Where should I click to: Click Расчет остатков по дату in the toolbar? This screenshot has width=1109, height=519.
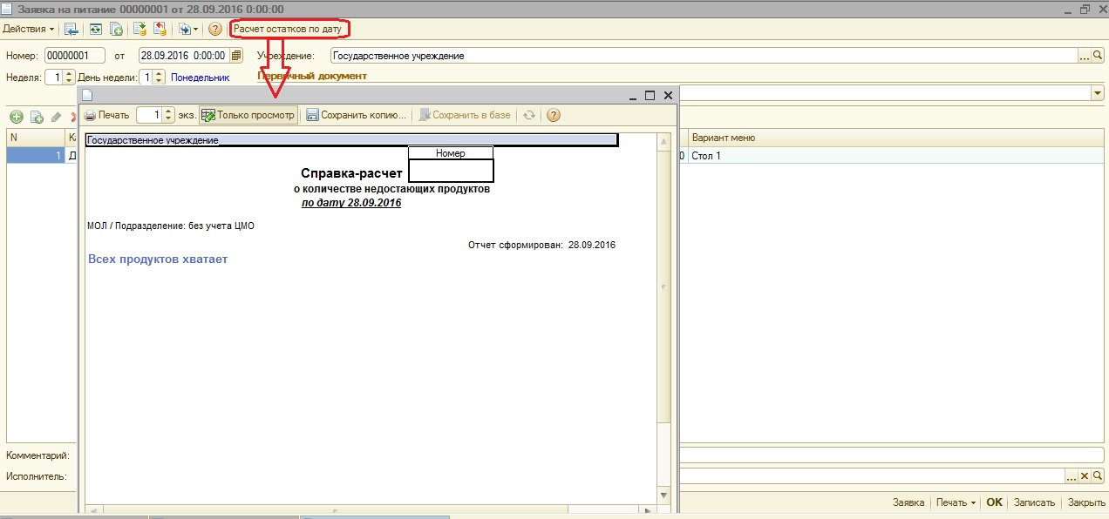point(290,29)
